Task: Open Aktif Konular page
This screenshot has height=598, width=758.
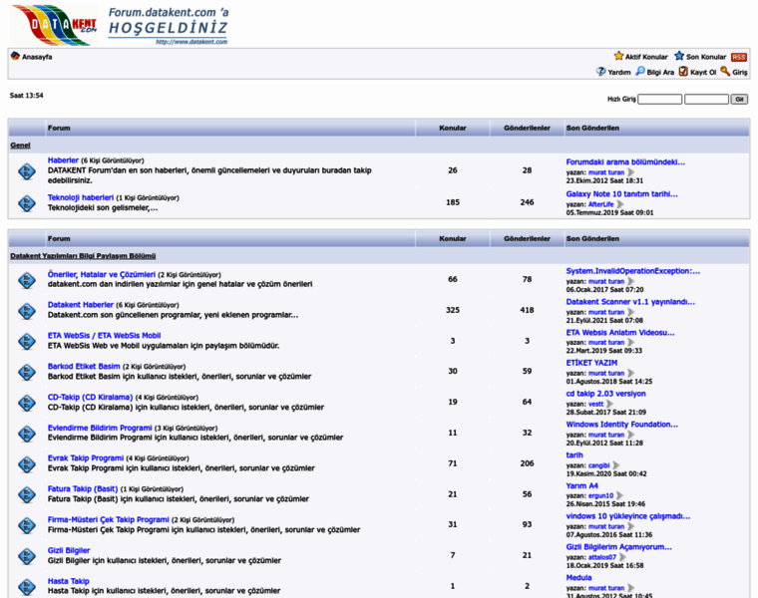Action: click(646, 57)
